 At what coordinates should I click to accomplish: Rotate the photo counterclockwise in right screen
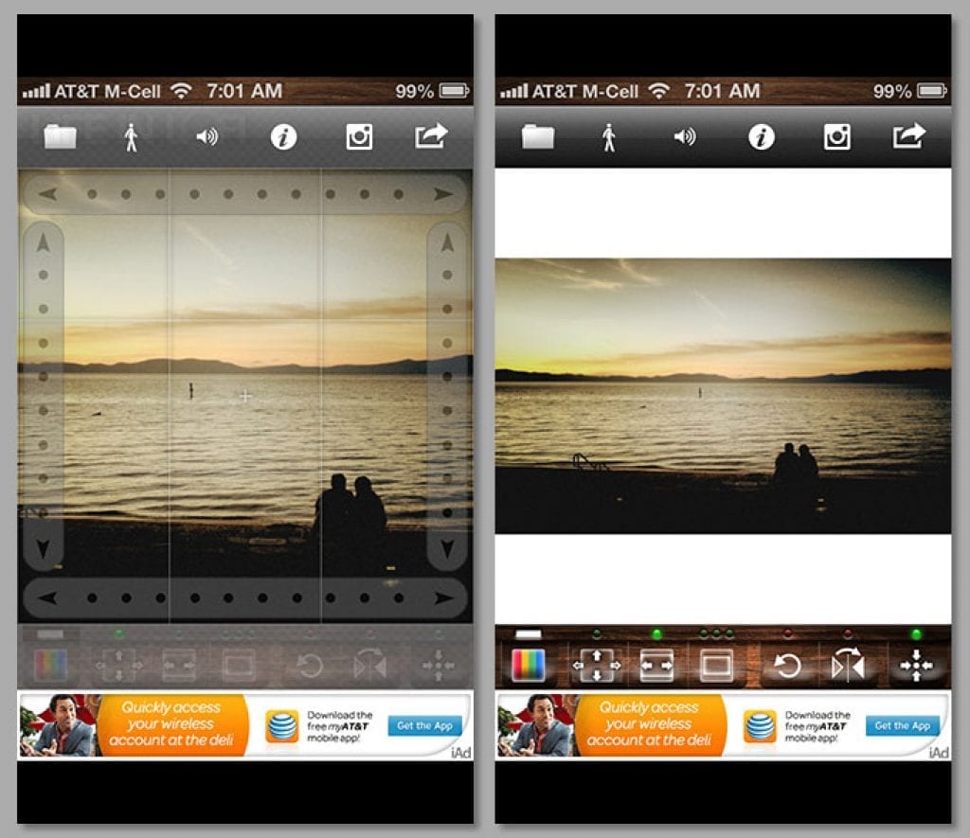[x=787, y=666]
